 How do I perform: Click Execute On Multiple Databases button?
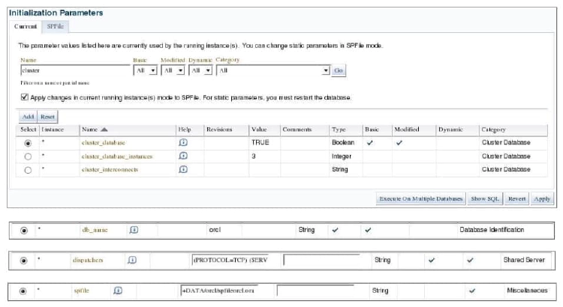421,198
